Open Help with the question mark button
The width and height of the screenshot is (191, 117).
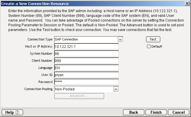pyautogui.click(x=12, y=112)
